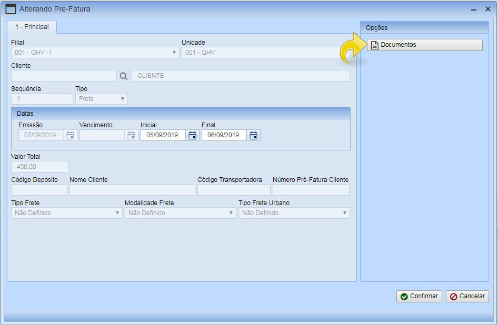Click the window icon in title bar

pyautogui.click(x=11, y=9)
